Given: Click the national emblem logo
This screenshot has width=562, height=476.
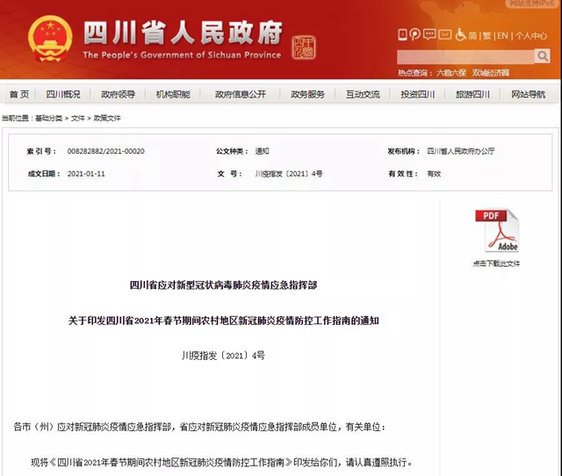Looking at the screenshot, I should tap(50, 39).
